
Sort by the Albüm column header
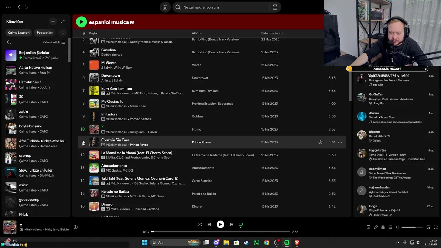tap(196, 33)
